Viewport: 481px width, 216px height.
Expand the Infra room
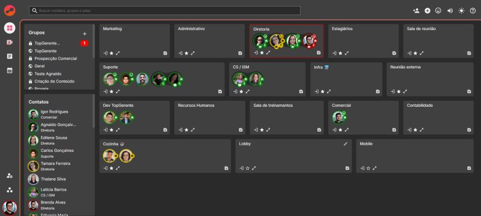[x=329, y=91]
